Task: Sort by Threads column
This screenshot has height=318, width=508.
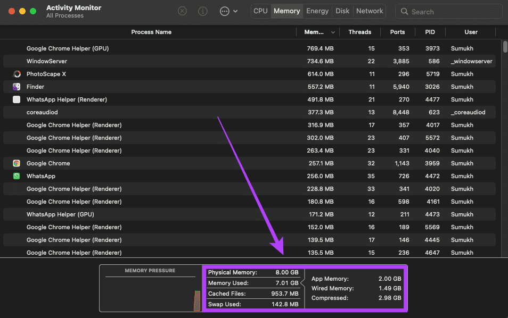Action: pyautogui.click(x=359, y=32)
